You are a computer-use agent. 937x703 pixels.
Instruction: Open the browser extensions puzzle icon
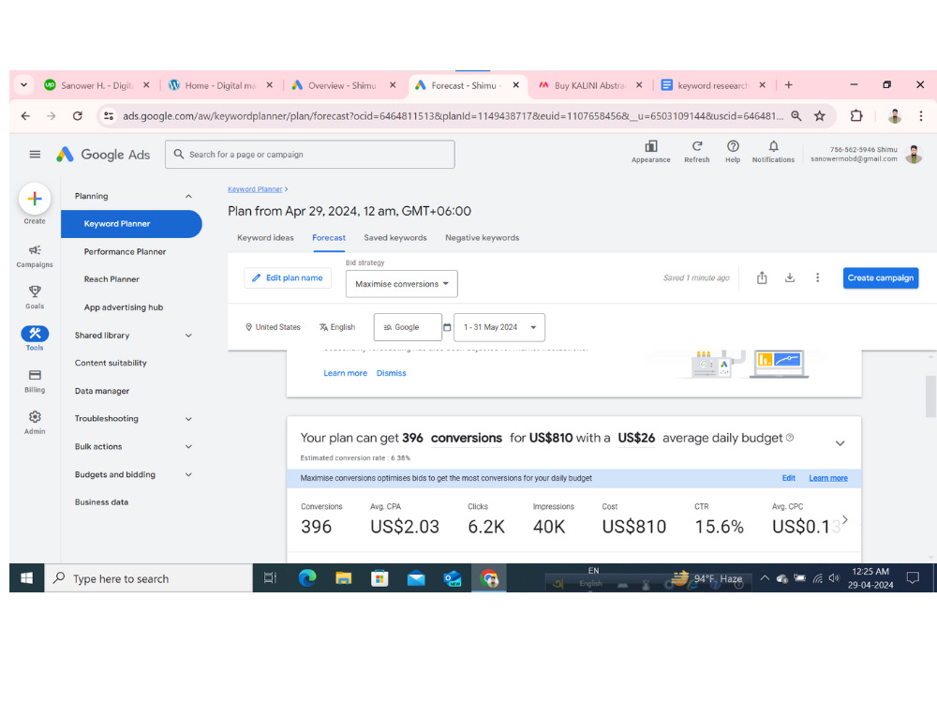856,116
